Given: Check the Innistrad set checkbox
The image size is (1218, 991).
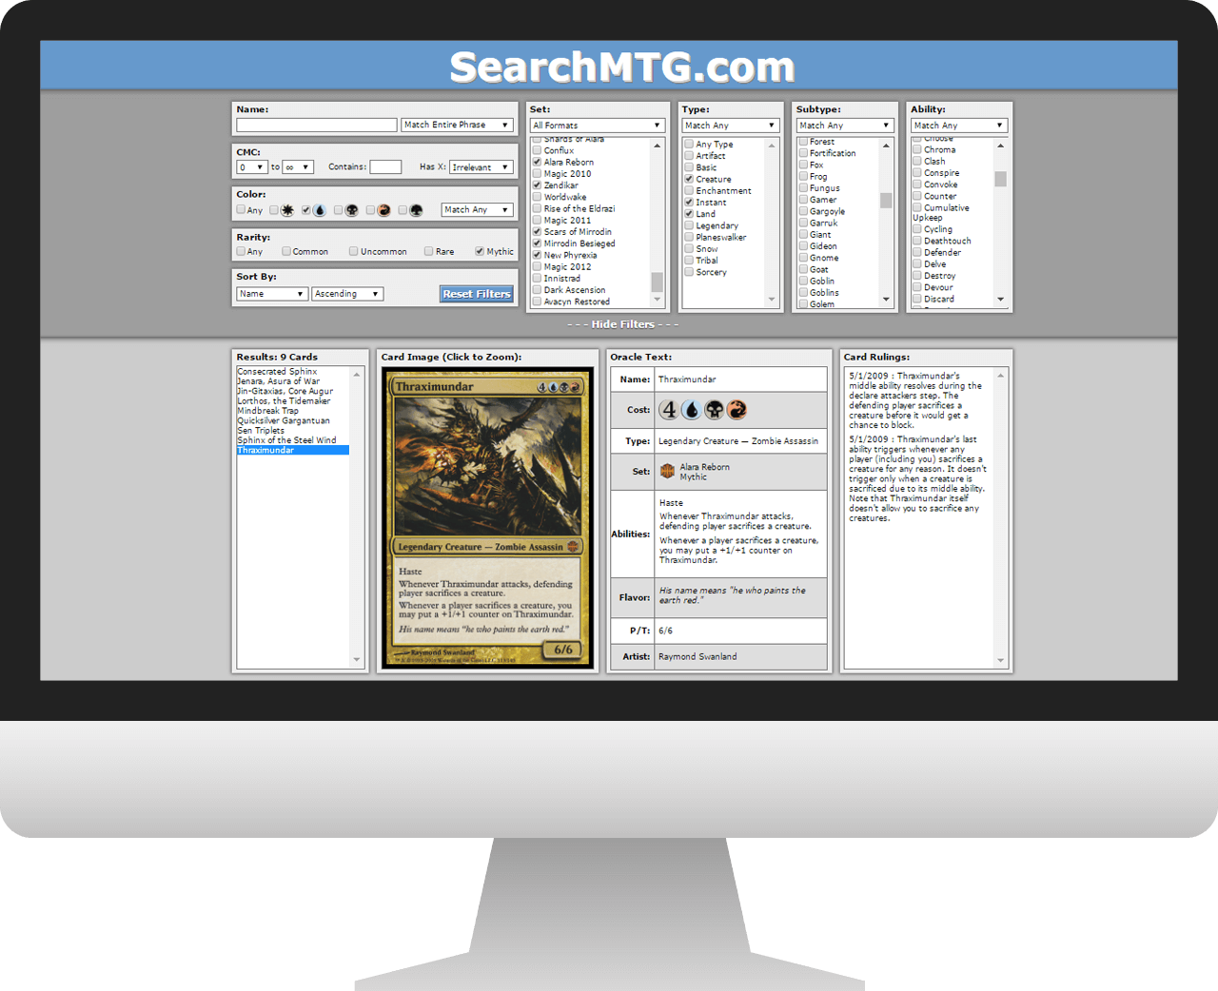Looking at the screenshot, I should pos(537,278).
